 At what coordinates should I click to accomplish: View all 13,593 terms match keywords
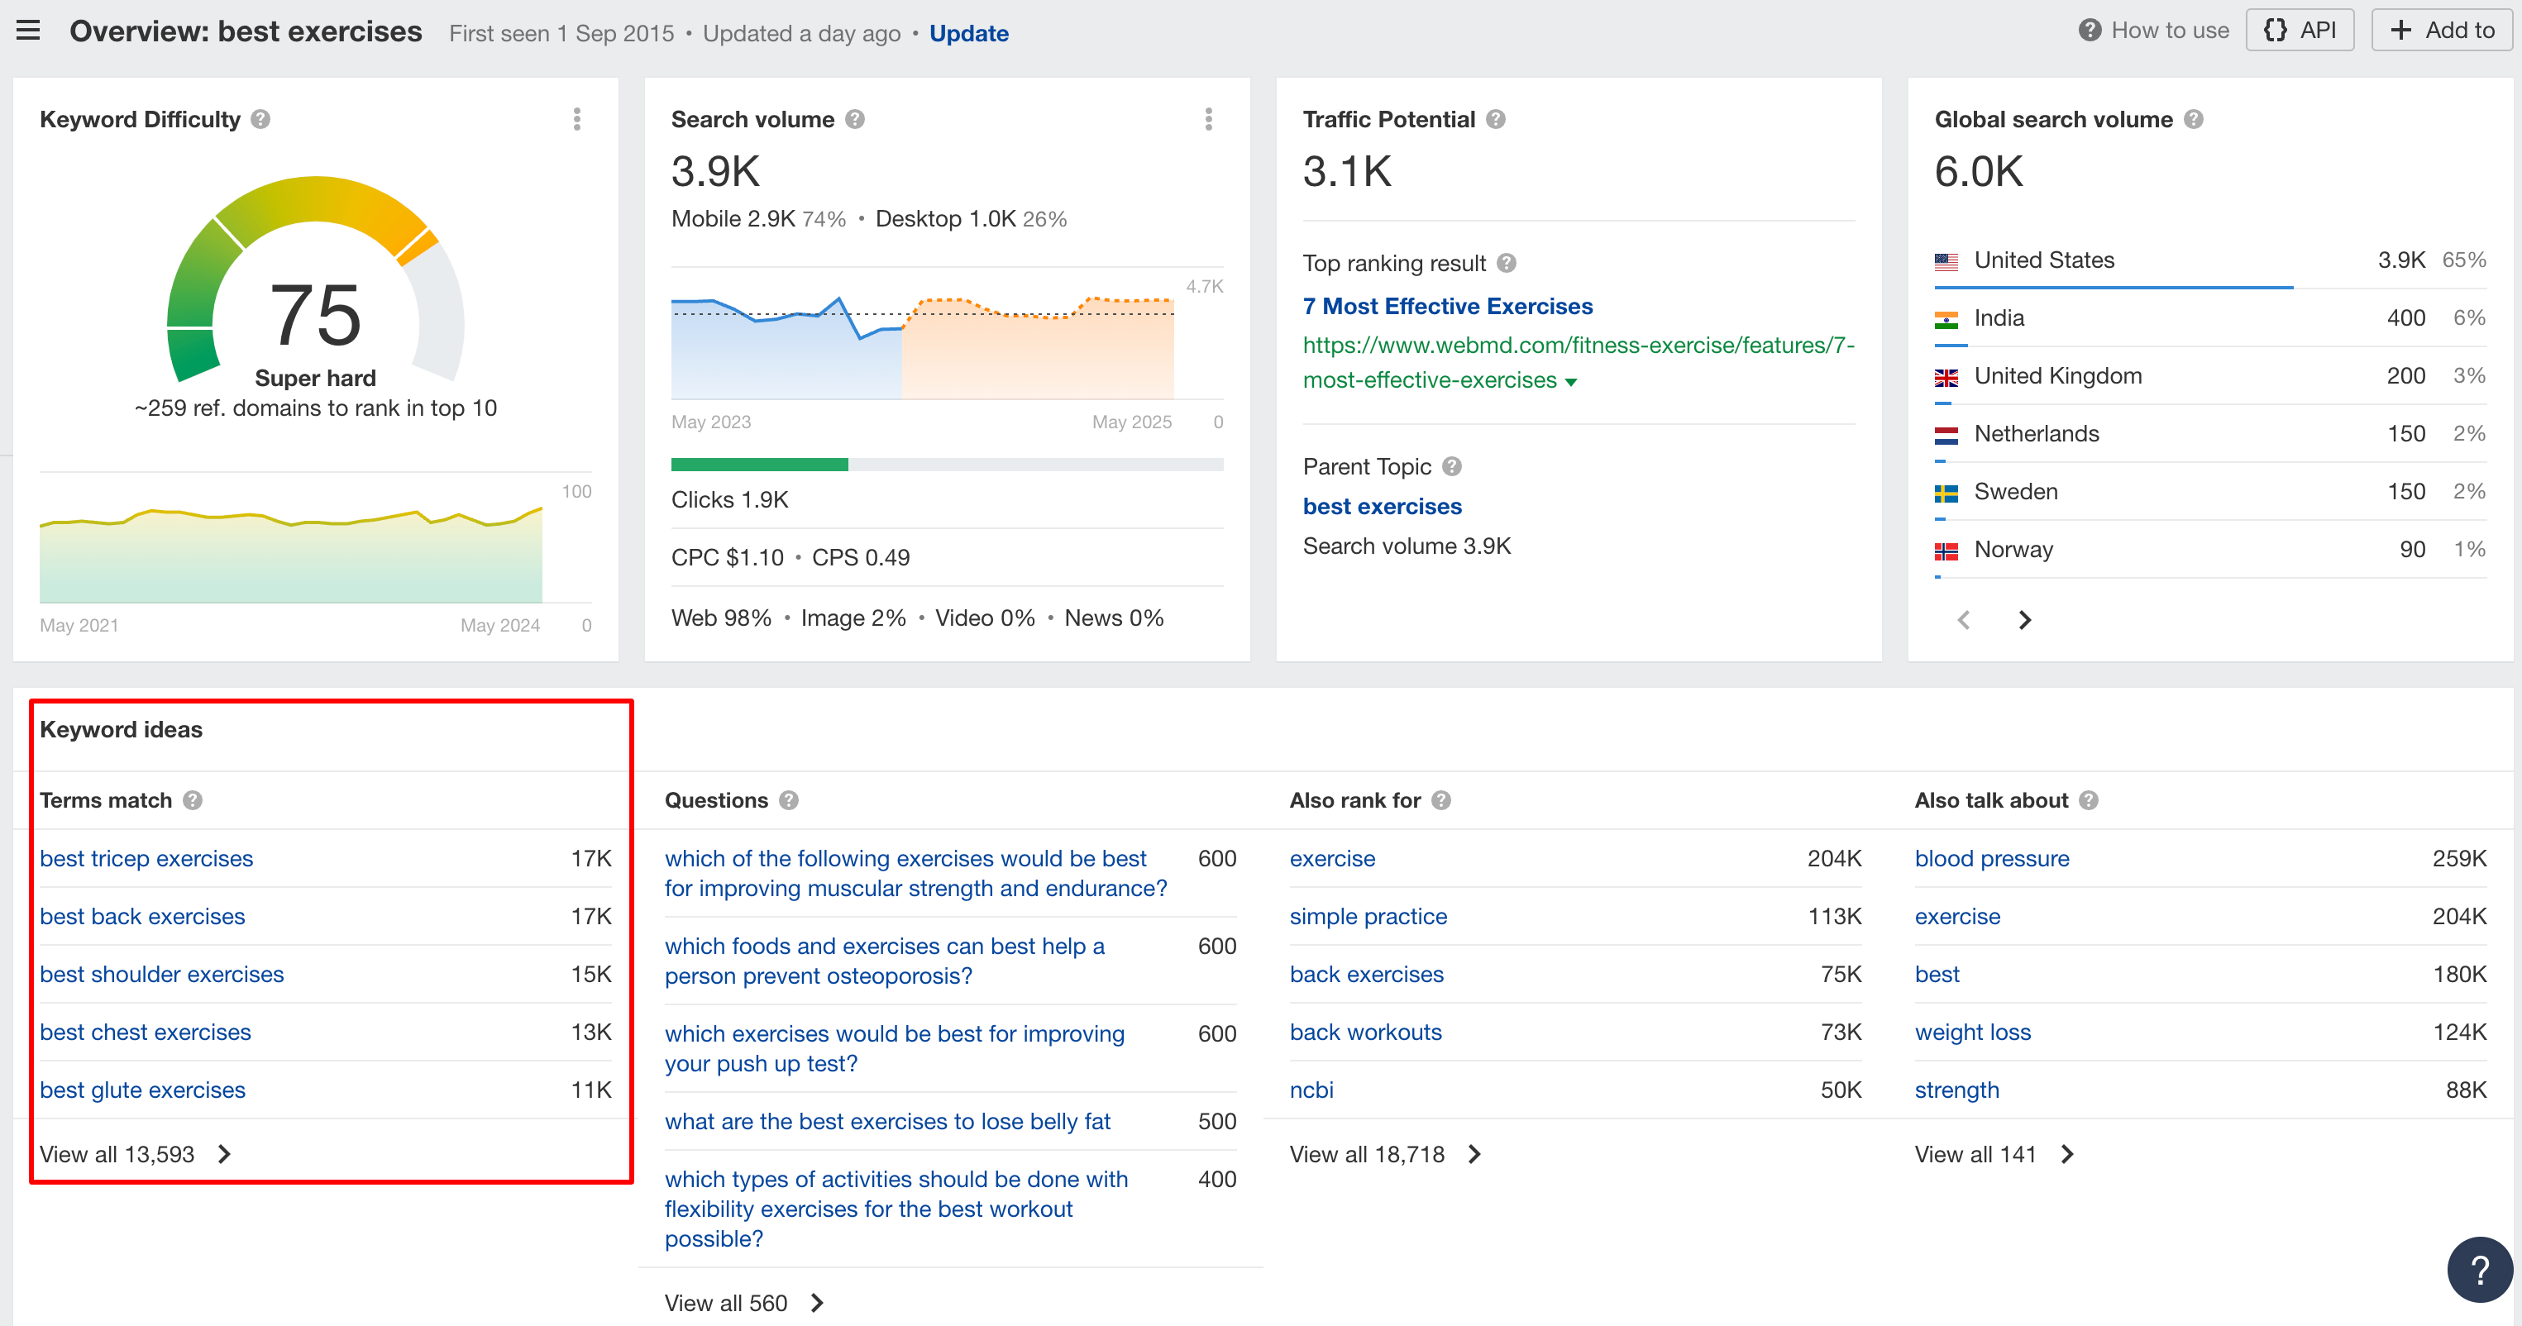[x=135, y=1155]
